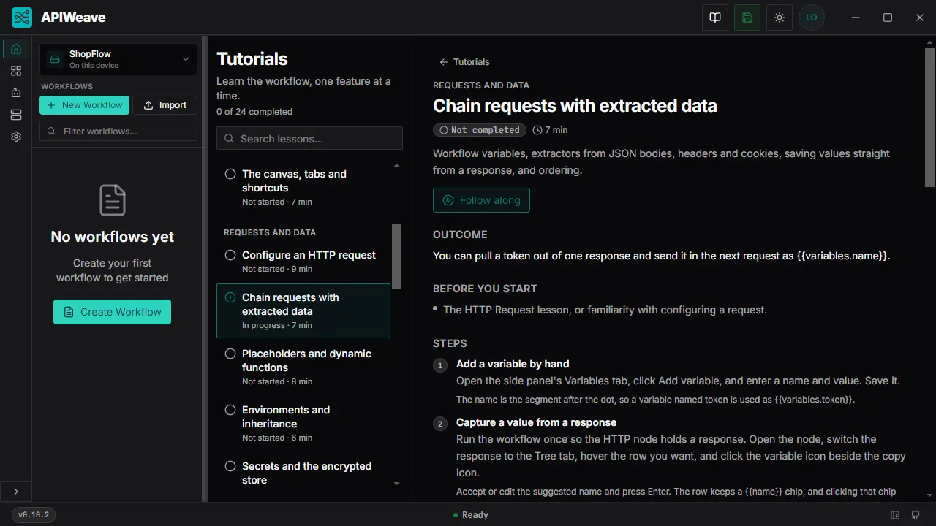Open 'Environments and inheritance' lesson

click(x=303, y=425)
